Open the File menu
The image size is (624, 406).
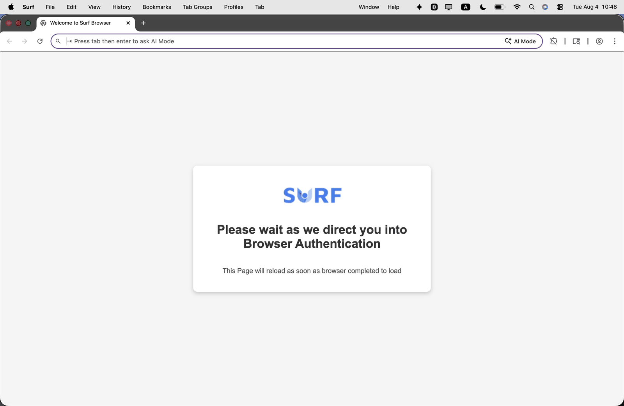(50, 7)
